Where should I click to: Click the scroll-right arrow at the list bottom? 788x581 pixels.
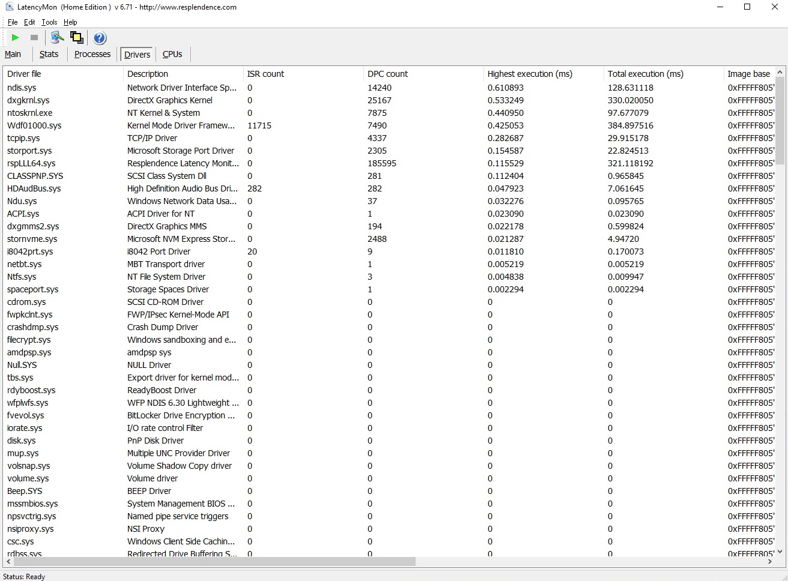click(770, 562)
